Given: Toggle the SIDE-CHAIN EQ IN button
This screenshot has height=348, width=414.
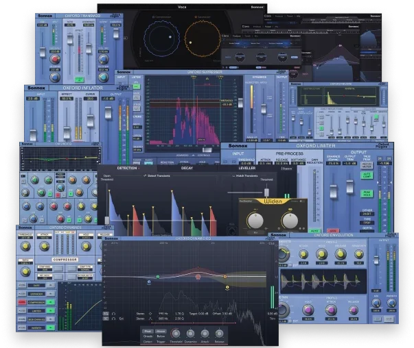Looking at the screenshot, I should (x=50, y=319).
